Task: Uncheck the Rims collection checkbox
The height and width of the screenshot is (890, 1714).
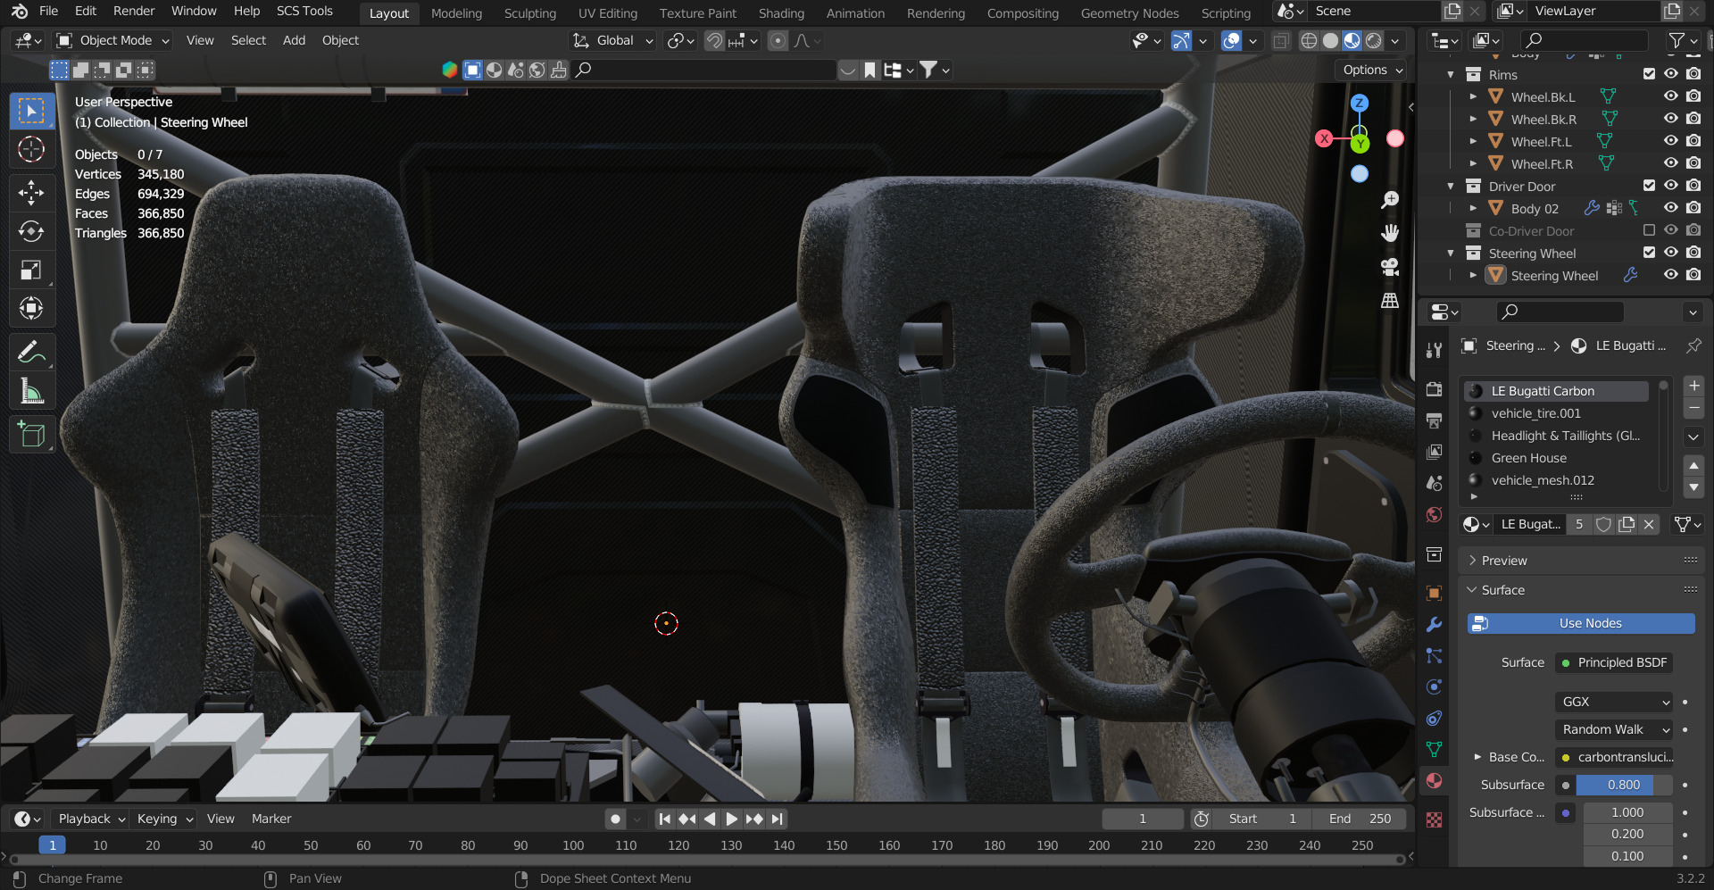Action: pos(1649,74)
